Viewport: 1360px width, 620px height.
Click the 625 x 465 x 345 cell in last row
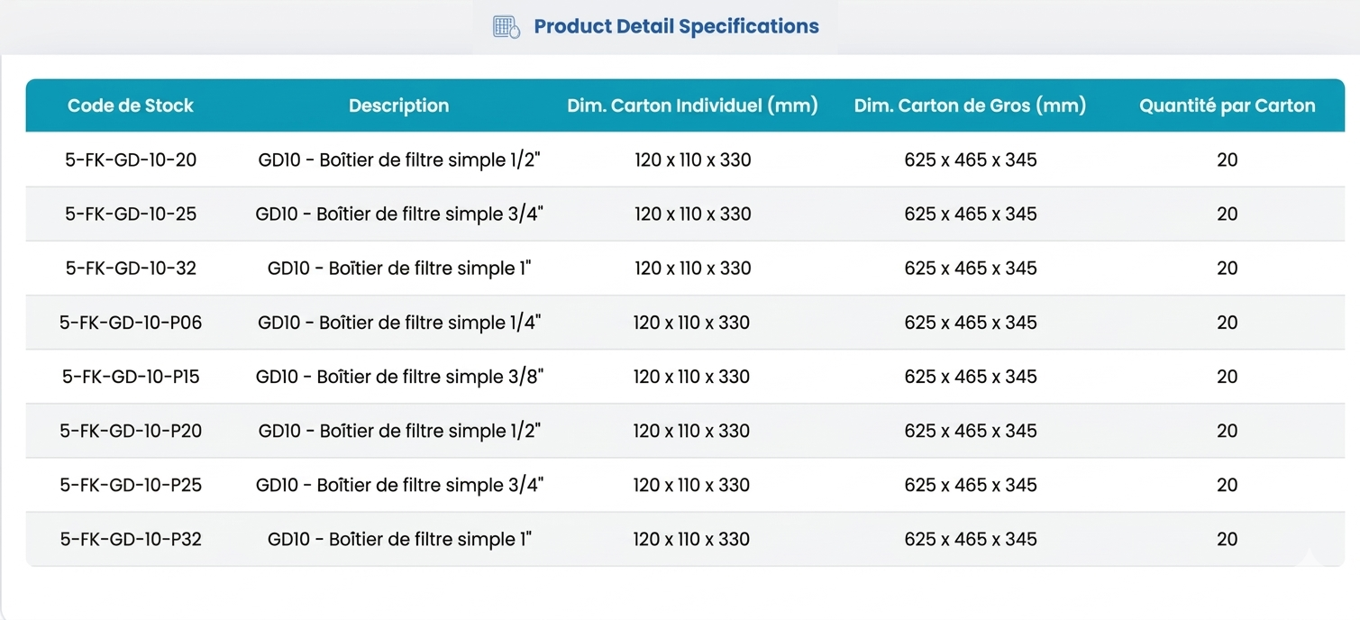click(x=971, y=539)
